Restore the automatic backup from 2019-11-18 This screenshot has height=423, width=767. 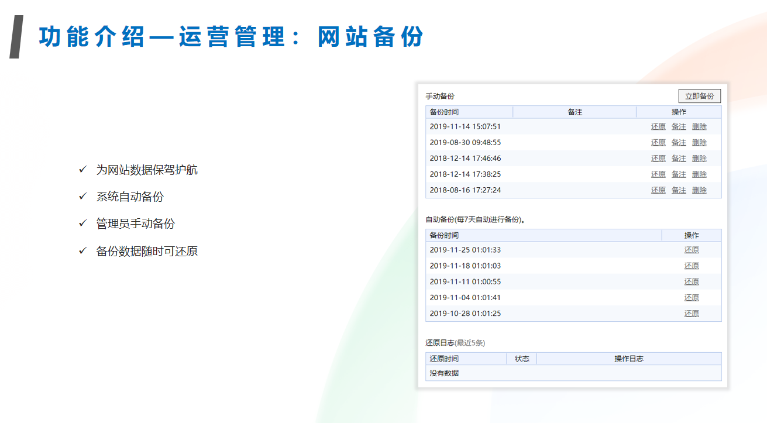pyautogui.click(x=692, y=266)
